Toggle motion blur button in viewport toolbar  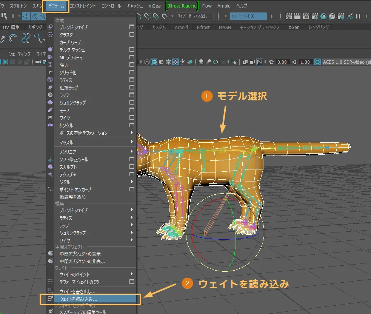click(x=208, y=62)
